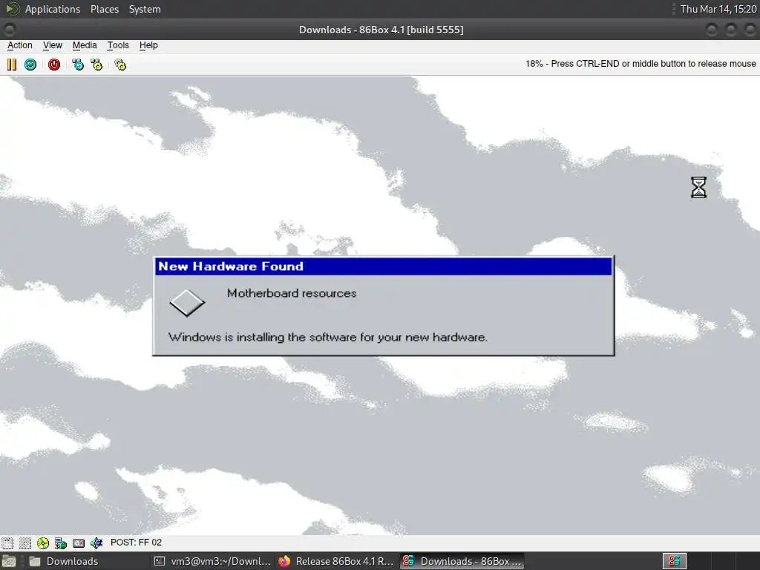Open the Action menu
The height and width of the screenshot is (570, 760).
(20, 45)
